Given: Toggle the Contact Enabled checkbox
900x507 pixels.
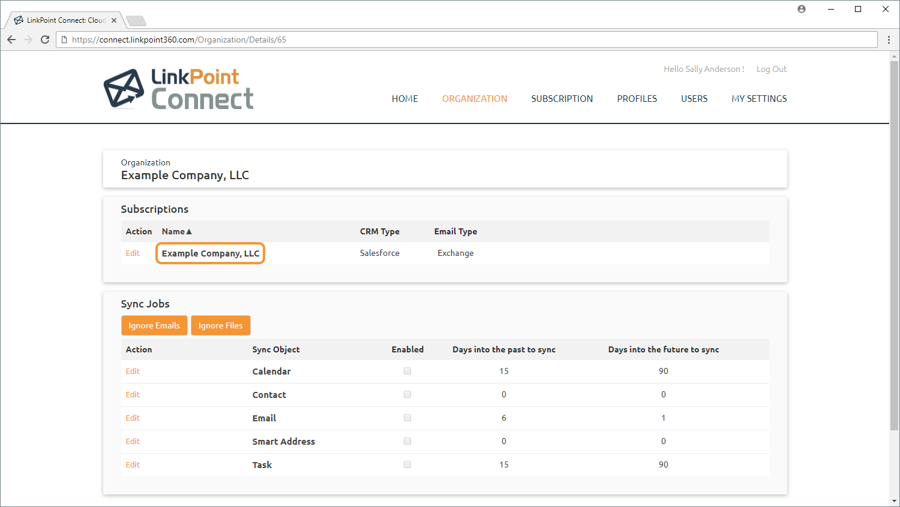Looking at the screenshot, I should point(407,394).
